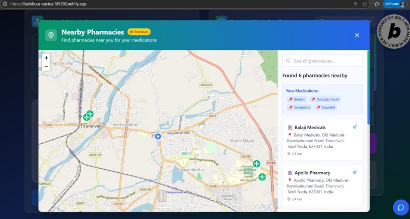Click the blue current location marker
Image resolution: width=410 pixels, height=219 pixels.
click(x=158, y=136)
